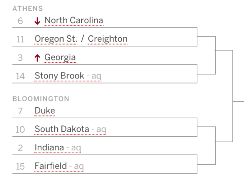Open the Duke team link
This screenshot has width=244, height=188.
(x=45, y=111)
